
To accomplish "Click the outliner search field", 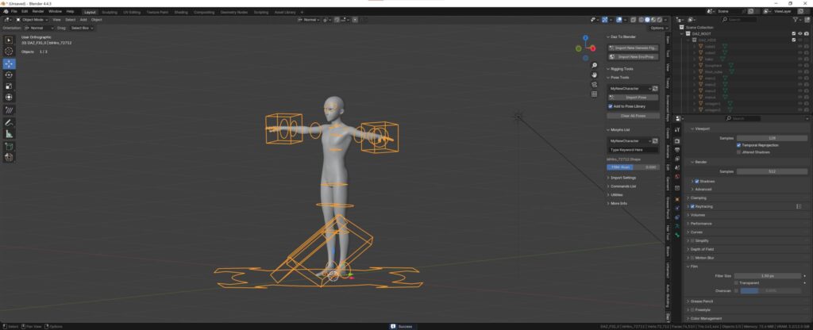I will (x=740, y=20).
